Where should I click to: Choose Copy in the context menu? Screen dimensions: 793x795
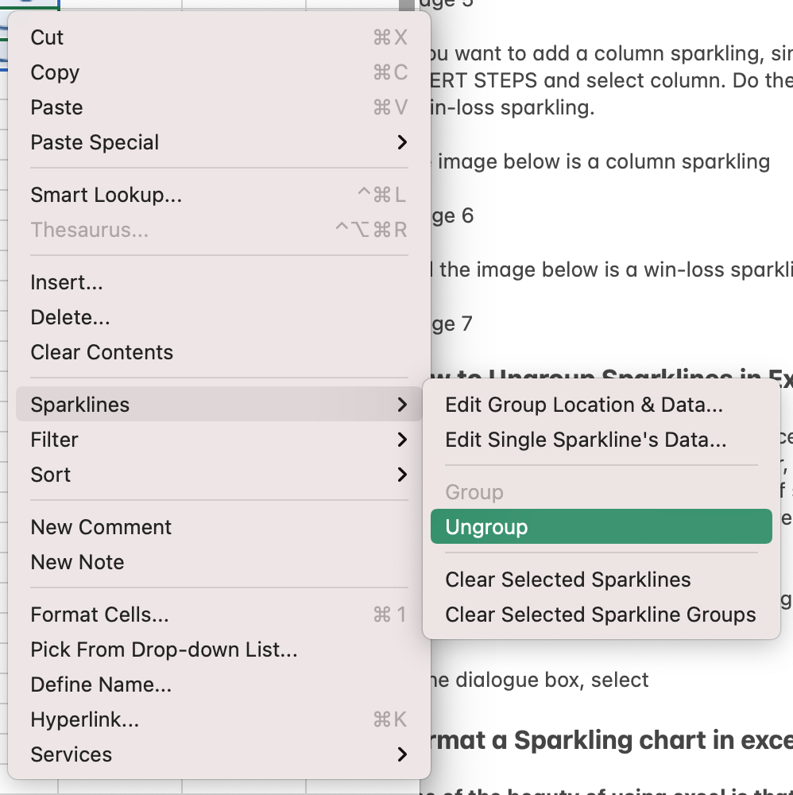tap(55, 72)
